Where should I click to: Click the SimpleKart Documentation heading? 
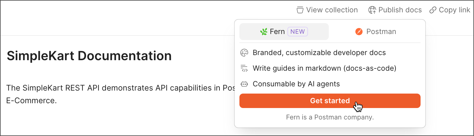click(89, 56)
